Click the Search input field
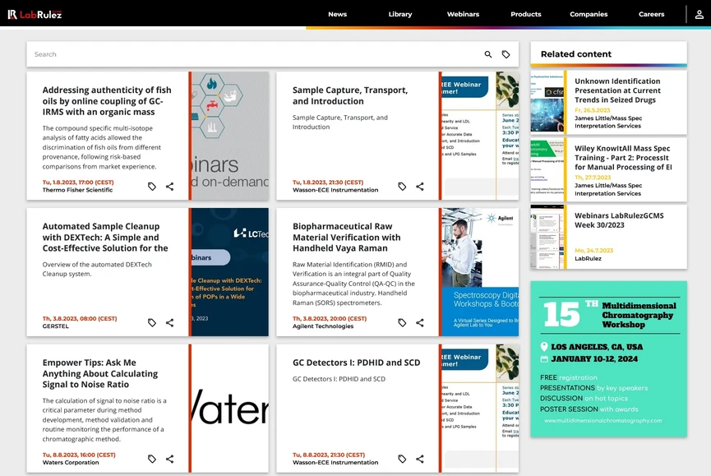The image size is (711, 476). 254,54
